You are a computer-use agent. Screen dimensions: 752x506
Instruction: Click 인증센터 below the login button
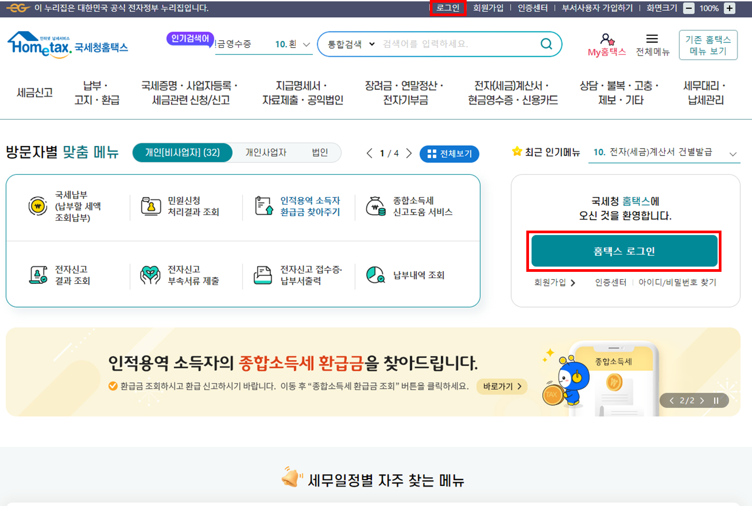click(x=610, y=283)
